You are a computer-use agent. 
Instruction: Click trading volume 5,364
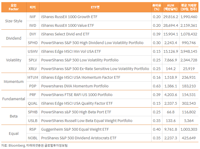pyautogui.click(x=189, y=121)
